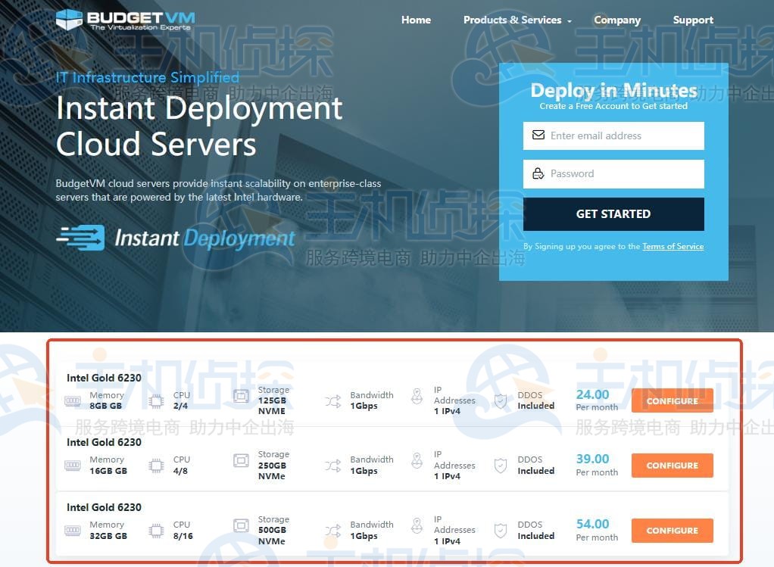Click the DDOS shield icon in 39.00 row
This screenshot has width=774, height=567.
pyautogui.click(x=501, y=466)
